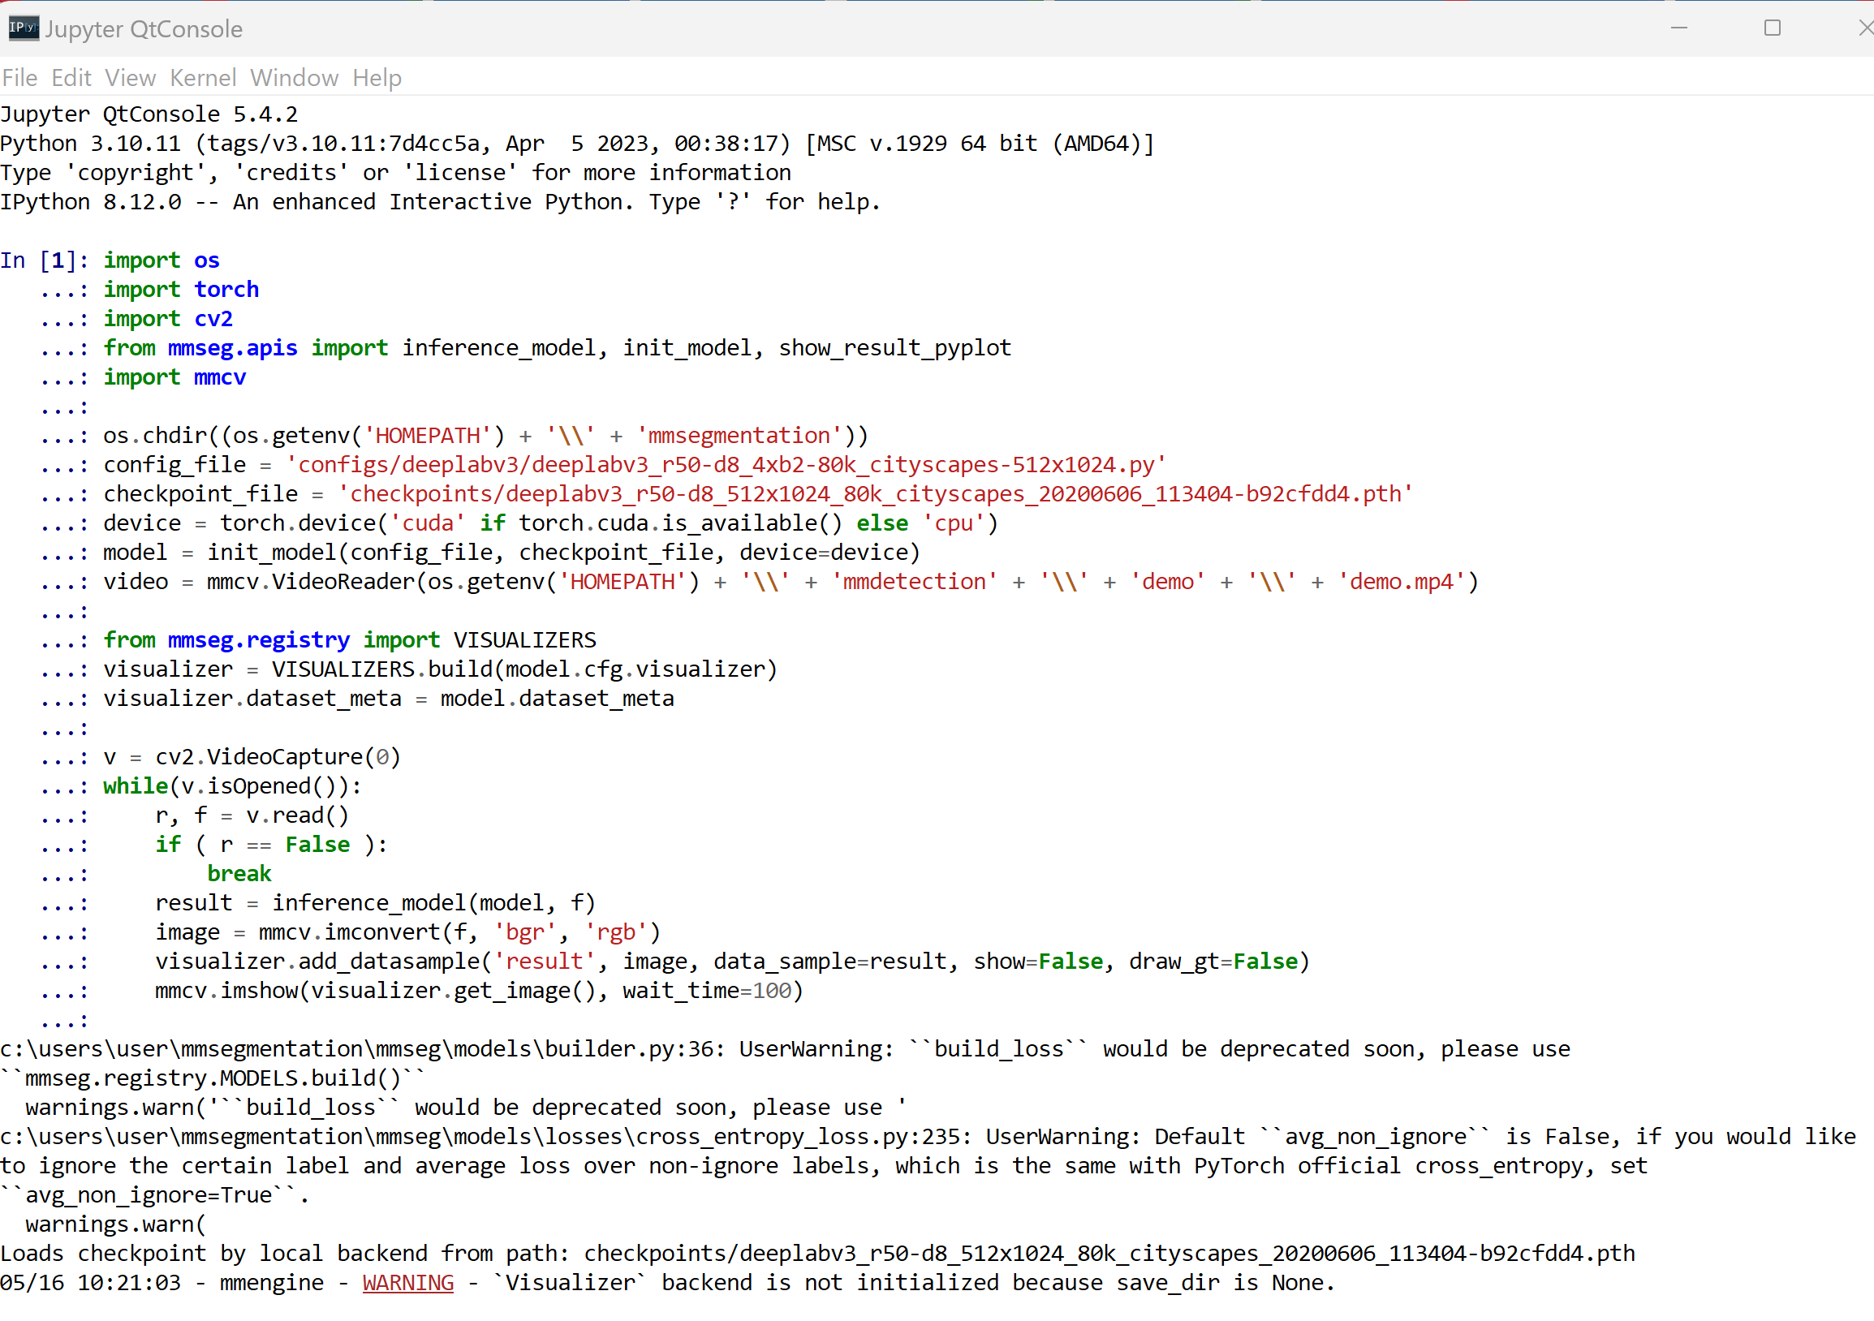The height and width of the screenshot is (1321, 1874).
Task: Click the cross_entropy_loss.py:235 warning line
Action: (x=928, y=1137)
